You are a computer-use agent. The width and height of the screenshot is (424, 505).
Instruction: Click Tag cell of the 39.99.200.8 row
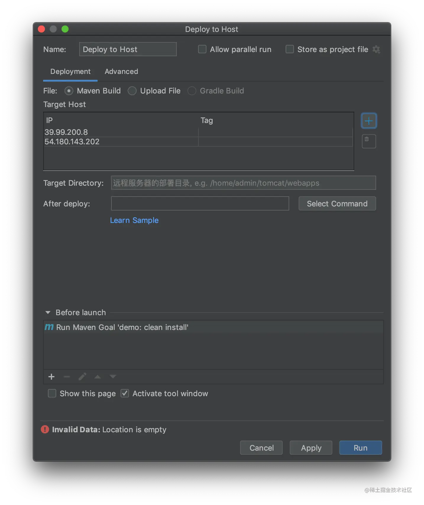(276, 132)
